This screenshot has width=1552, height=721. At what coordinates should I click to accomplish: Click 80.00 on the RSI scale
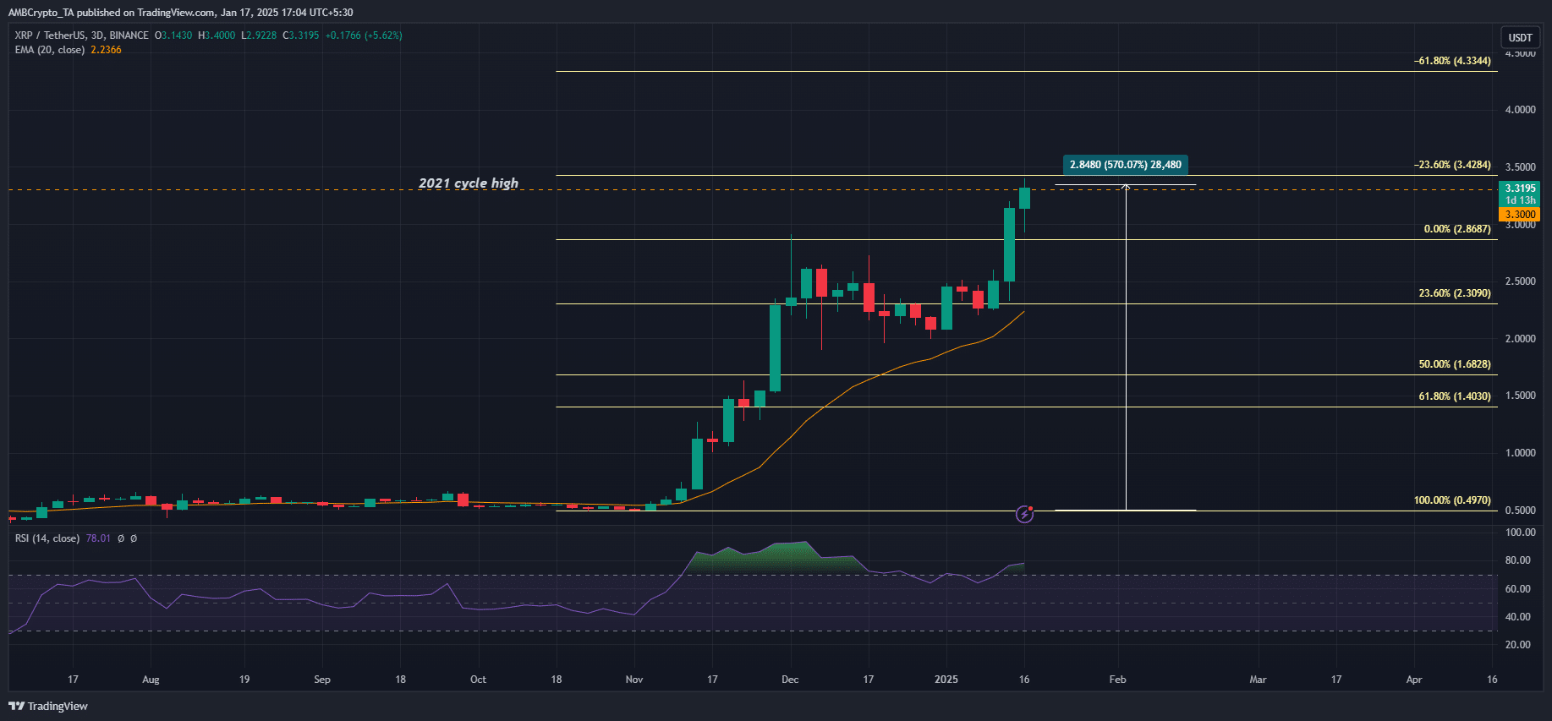pyautogui.click(x=1517, y=560)
